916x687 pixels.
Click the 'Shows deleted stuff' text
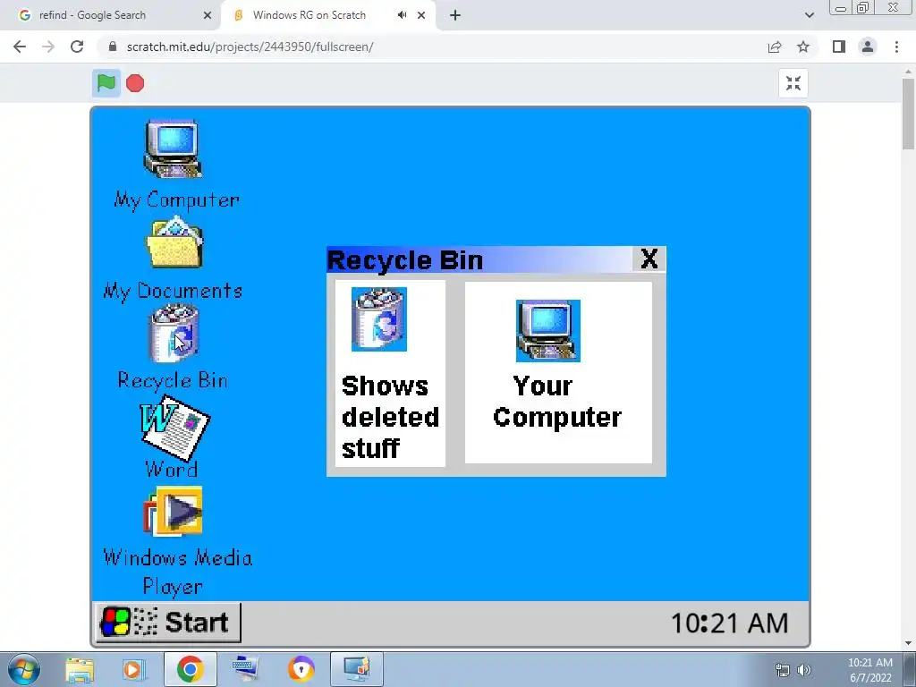[390, 417]
